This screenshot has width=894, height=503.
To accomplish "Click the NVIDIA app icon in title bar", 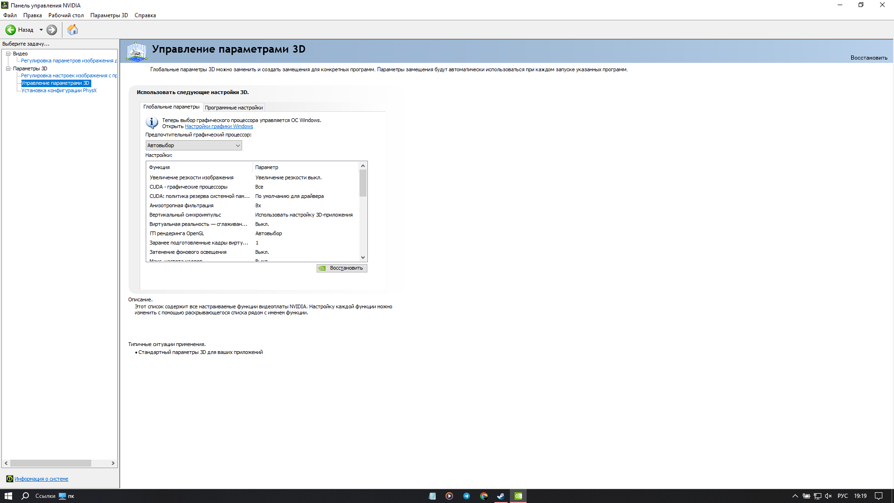I will [5, 5].
